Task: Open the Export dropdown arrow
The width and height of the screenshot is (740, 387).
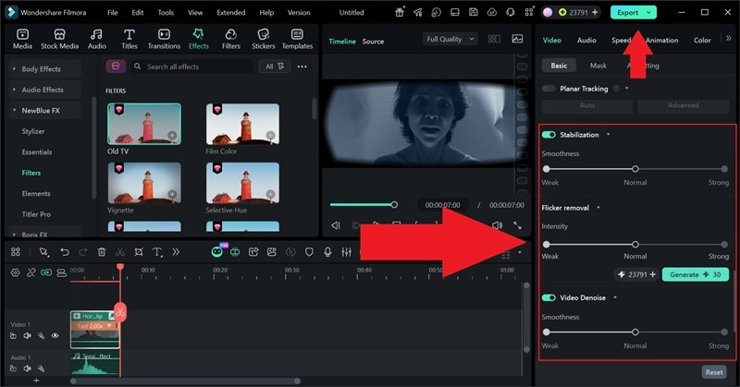Action: (649, 12)
